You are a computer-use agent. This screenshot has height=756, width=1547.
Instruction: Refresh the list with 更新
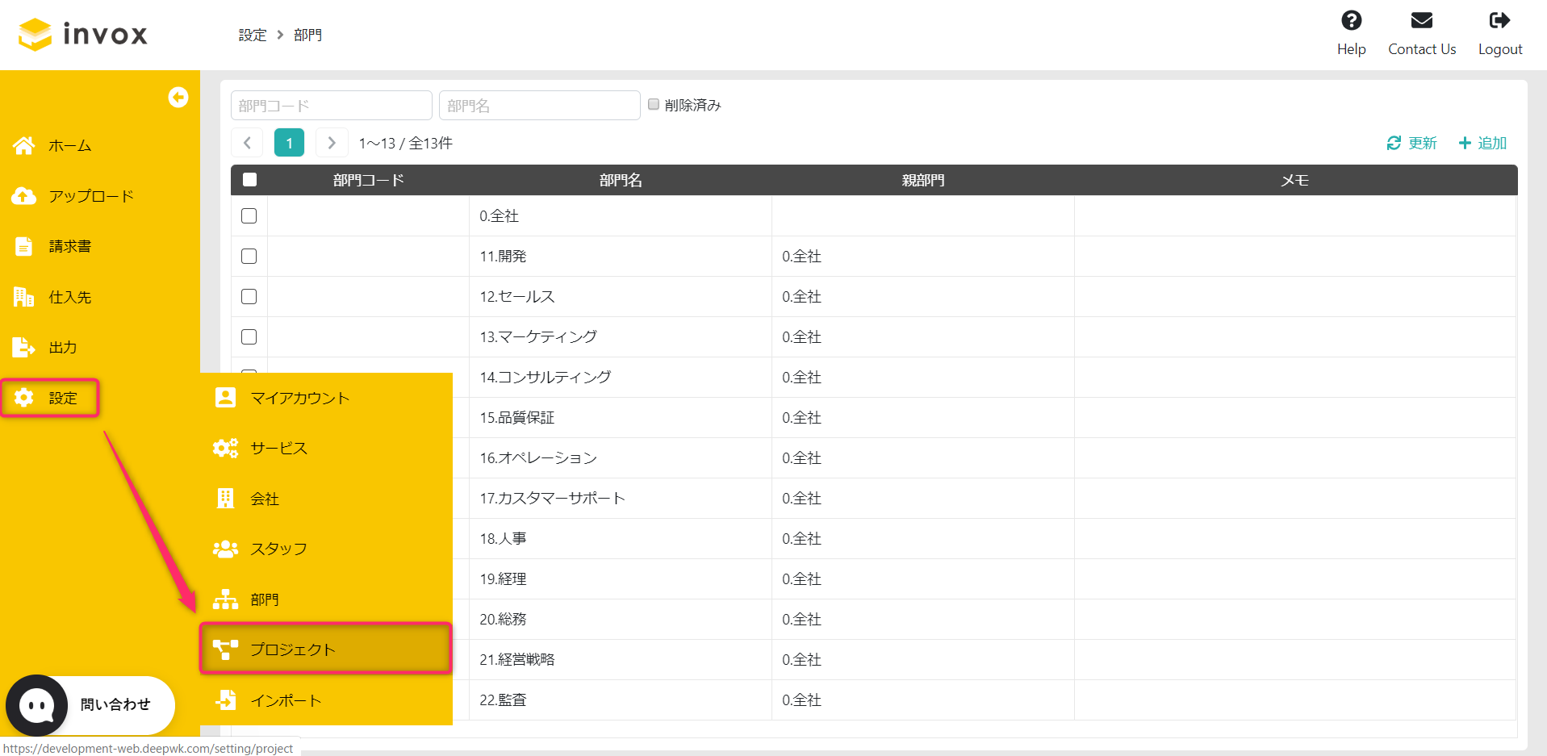tap(1411, 142)
